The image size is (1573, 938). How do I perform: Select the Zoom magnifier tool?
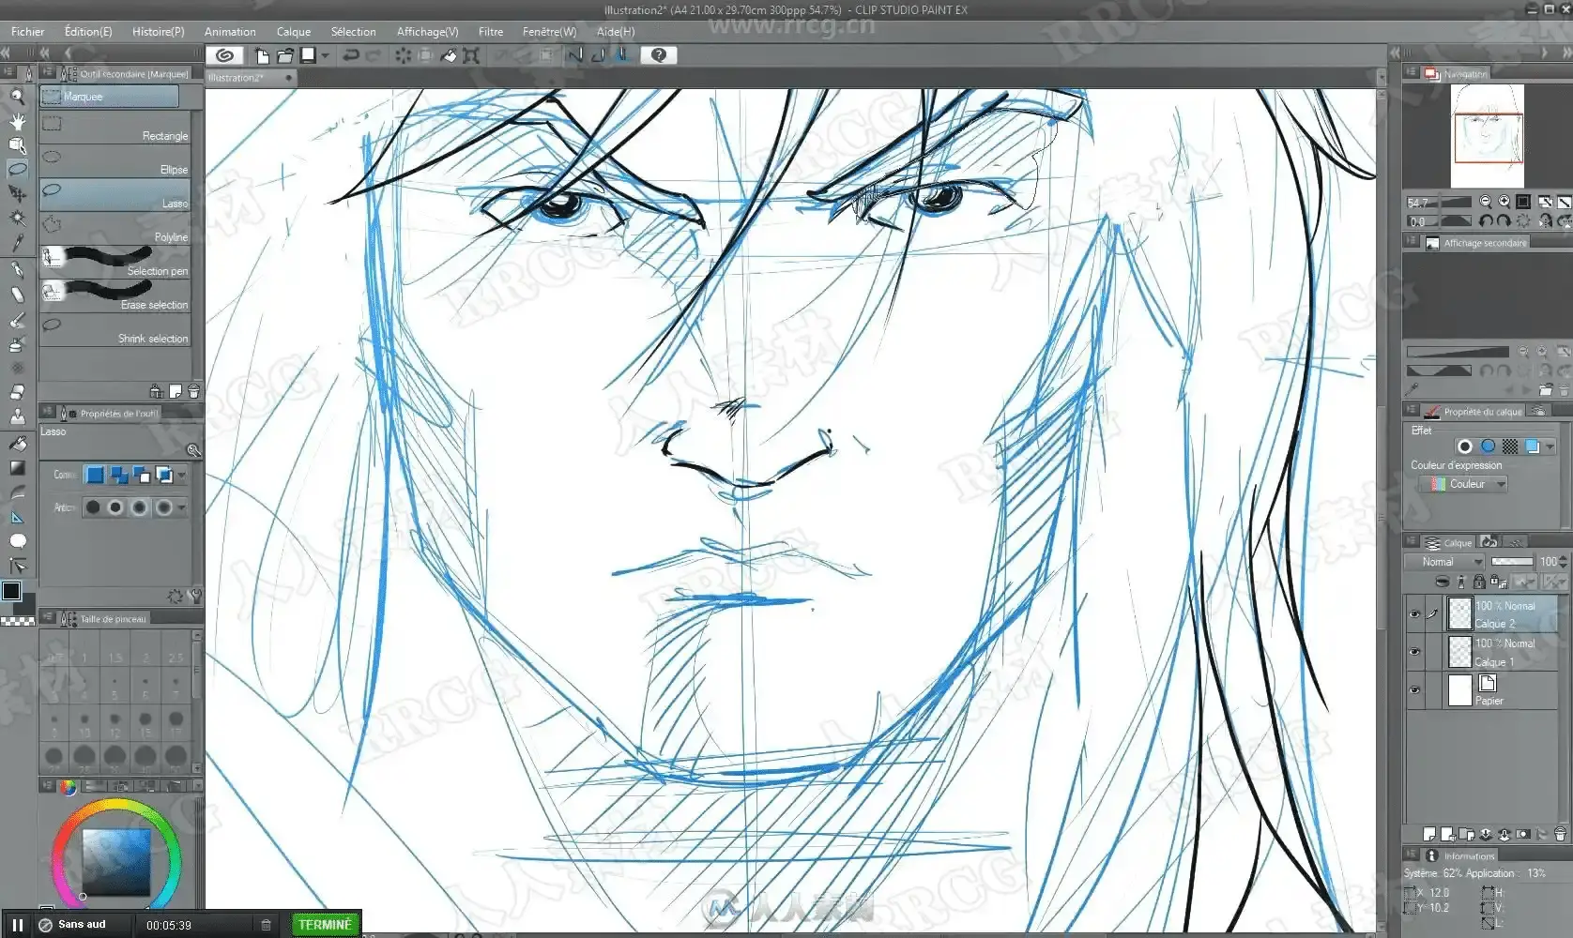tap(17, 96)
